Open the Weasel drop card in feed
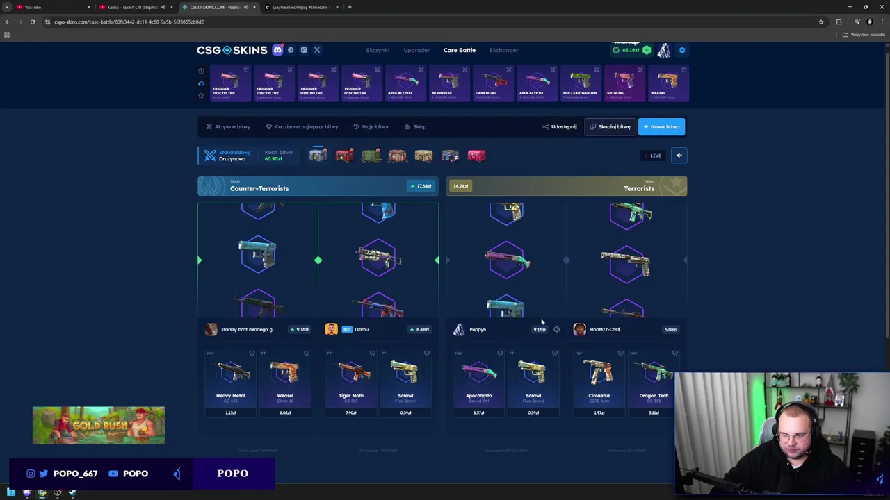The height and width of the screenshot is (500, 890). (x=668, y=83)
